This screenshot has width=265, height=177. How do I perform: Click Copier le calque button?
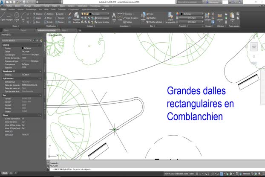[x=101, y=22]
